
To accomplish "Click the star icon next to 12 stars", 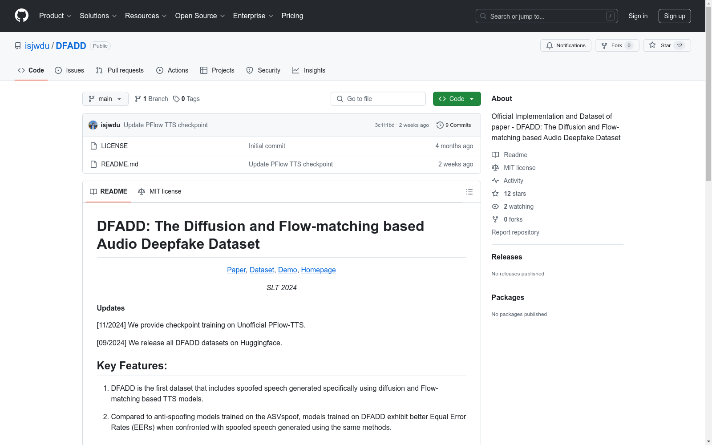I will tap(495, 194).
